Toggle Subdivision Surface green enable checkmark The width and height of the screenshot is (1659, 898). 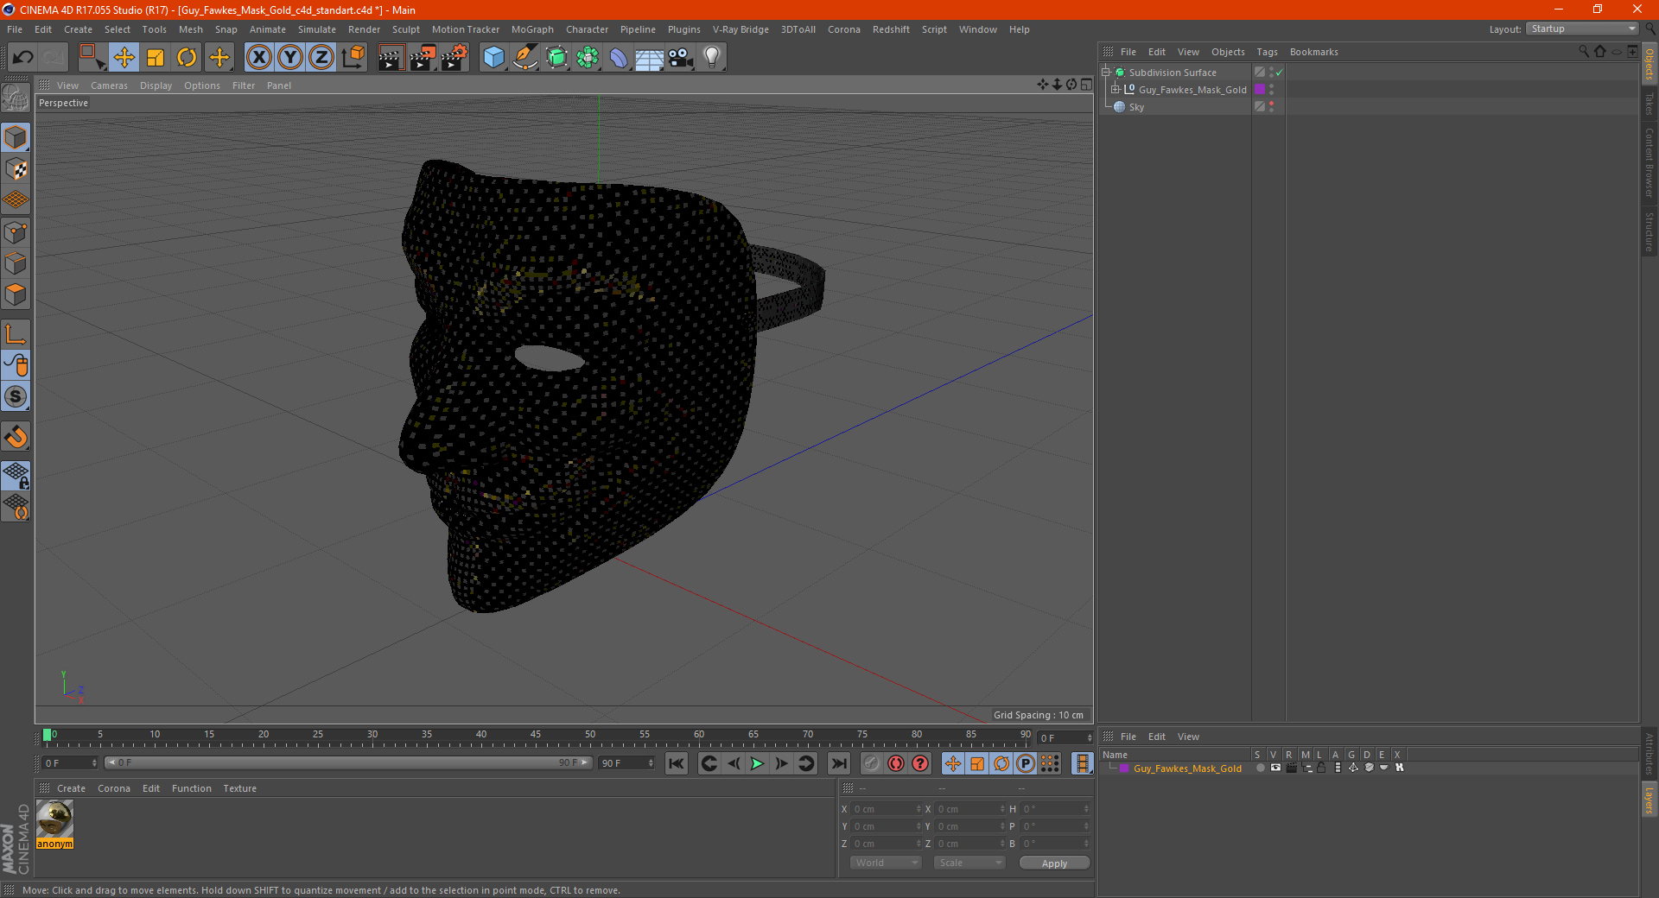click(x=1280, y=73)
